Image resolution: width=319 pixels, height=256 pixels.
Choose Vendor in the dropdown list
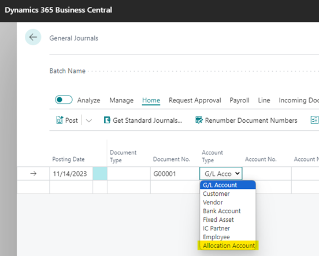228,202
